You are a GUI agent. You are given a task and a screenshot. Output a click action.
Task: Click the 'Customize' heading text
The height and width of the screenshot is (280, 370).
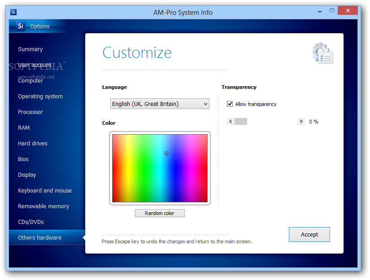[x=137, y=52]
